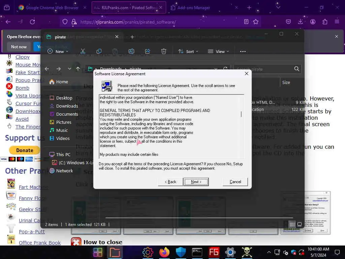Viewport: 345px width, 259px height.
Task: Open the Office Prank Book link
Action: 40,243
